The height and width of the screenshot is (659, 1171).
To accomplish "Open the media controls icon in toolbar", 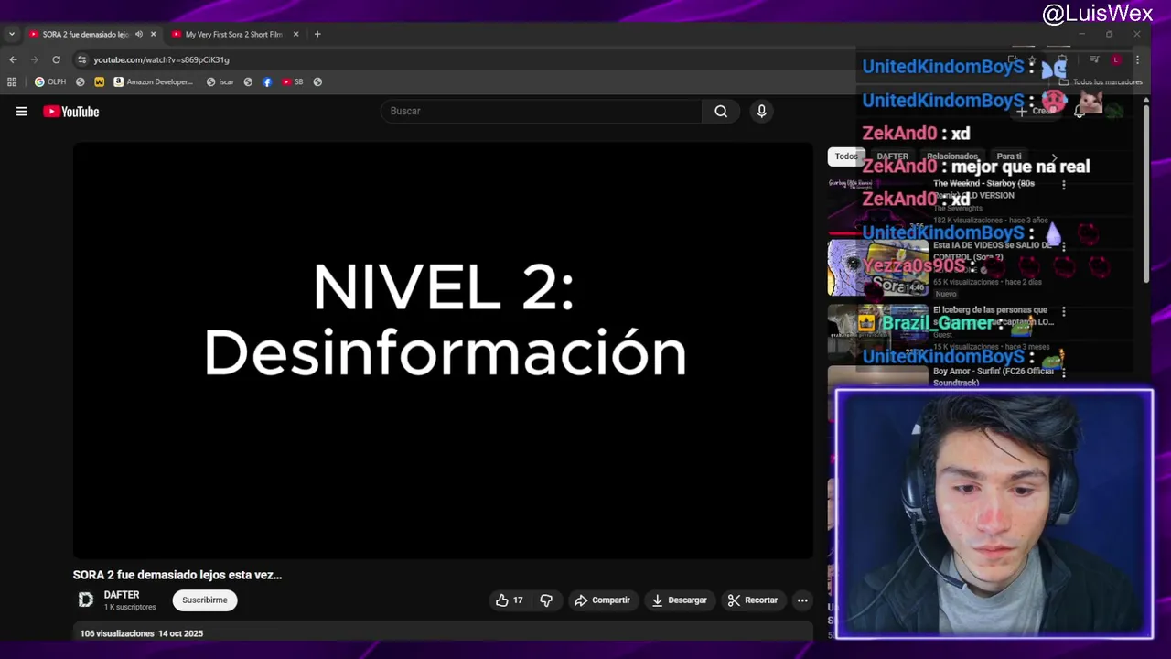I will (x=1094, y=59).
